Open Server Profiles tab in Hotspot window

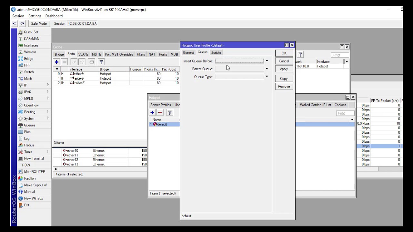click(x=160, y=105)
